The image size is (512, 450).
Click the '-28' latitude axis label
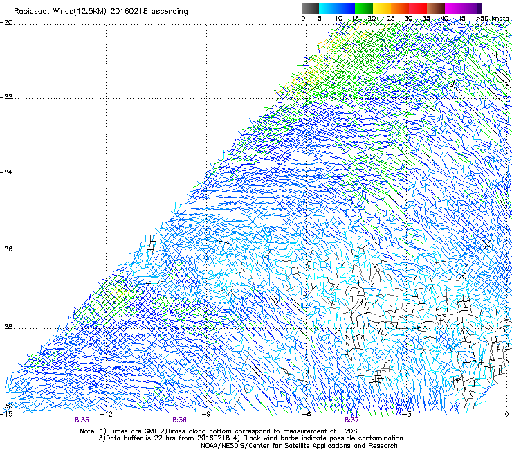[x=6, y=327]
